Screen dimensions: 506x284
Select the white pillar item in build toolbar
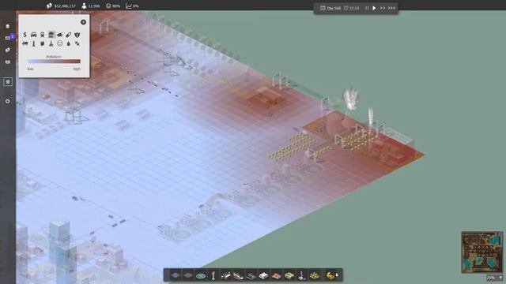click(x=213, y=275)
